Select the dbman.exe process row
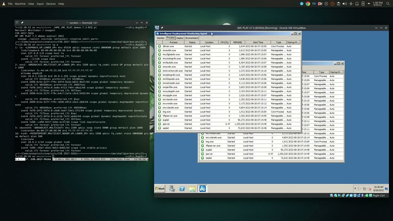393x221 pixels. pos(228,46)
